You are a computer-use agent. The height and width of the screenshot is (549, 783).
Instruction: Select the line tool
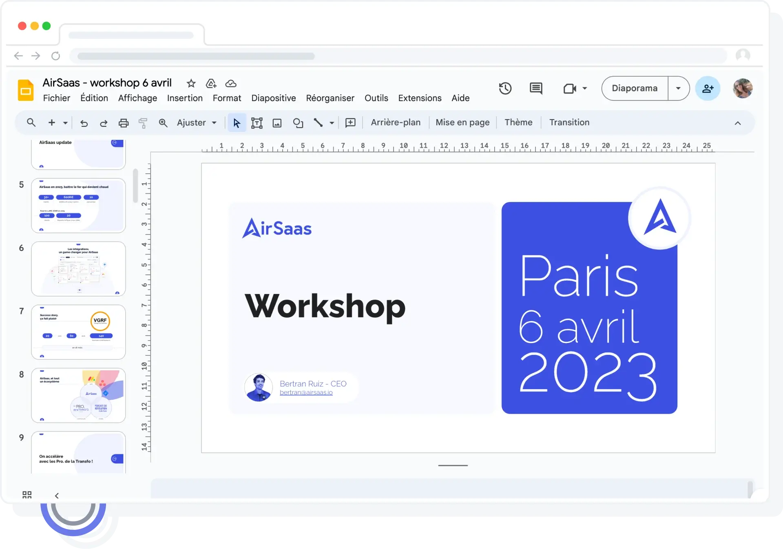click(318, 123)
